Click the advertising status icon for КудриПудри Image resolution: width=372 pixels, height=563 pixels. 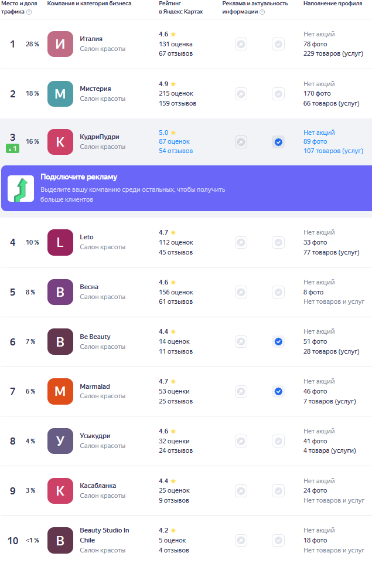click(x=241, y=142)
